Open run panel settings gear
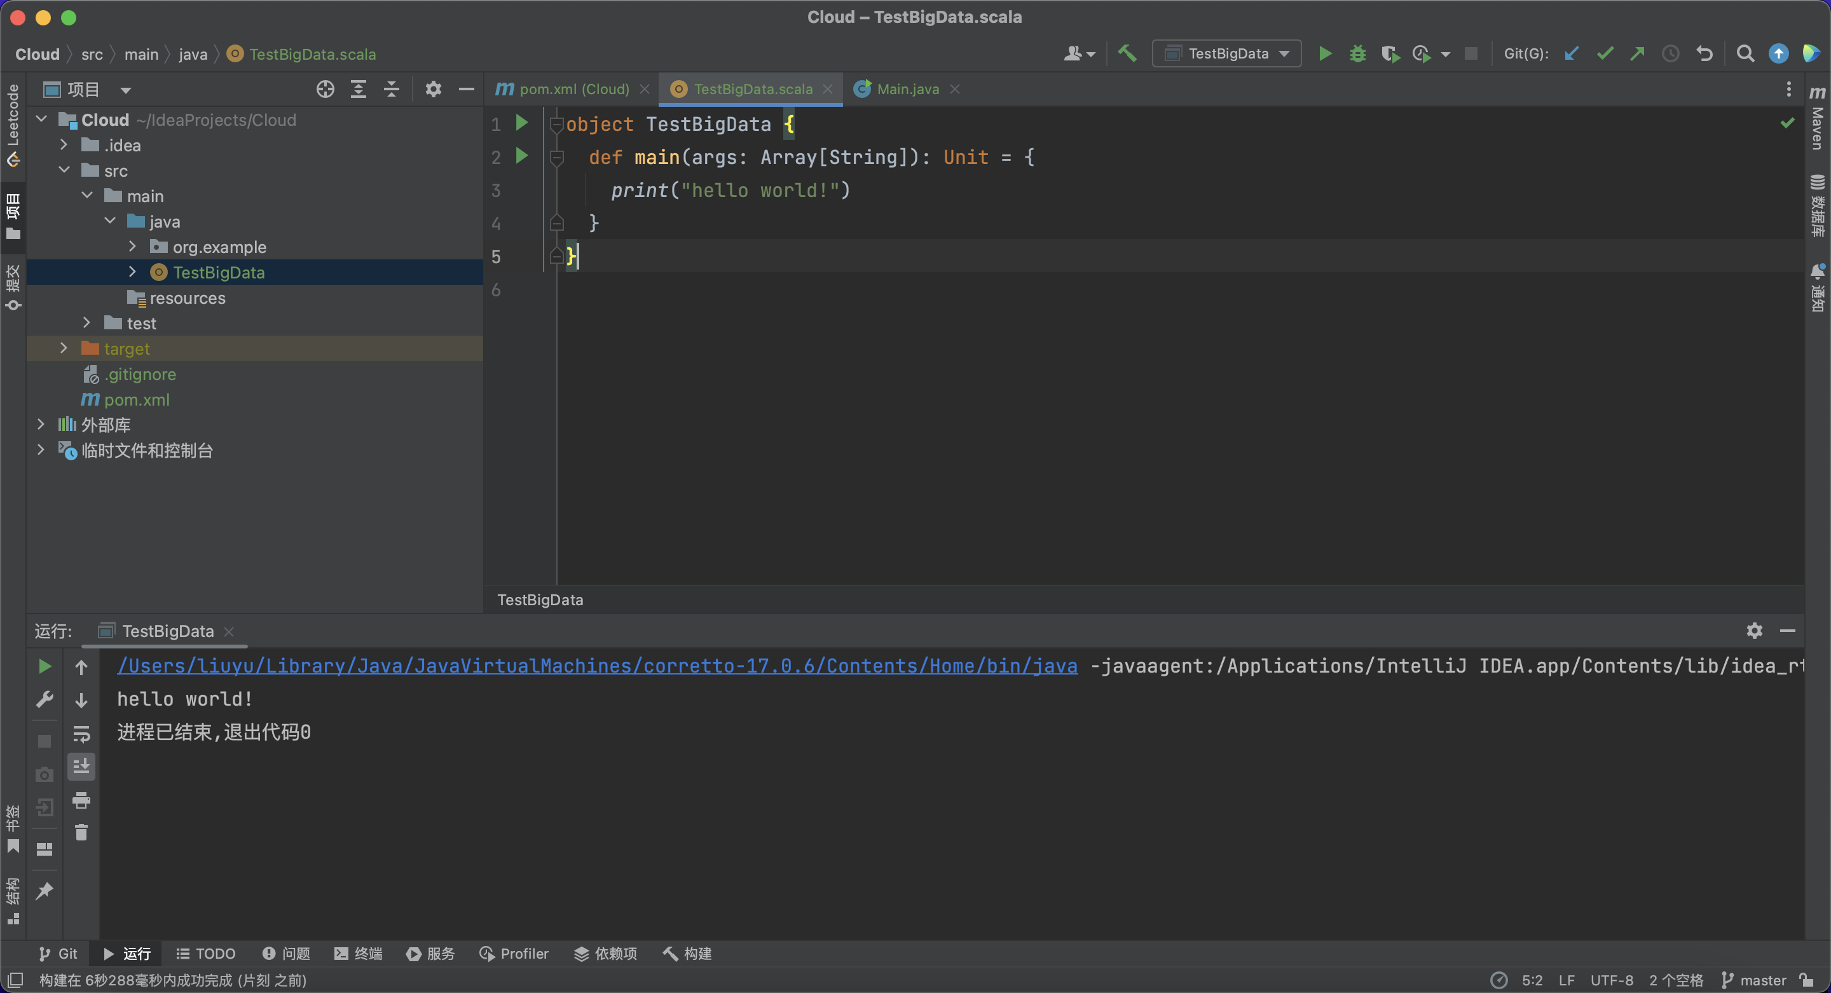The image size is (1831, 993). tap(1754, 631)
